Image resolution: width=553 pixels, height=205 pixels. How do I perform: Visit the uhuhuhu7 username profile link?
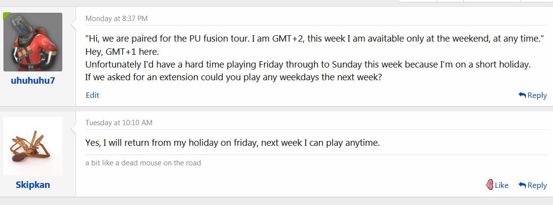33,80
